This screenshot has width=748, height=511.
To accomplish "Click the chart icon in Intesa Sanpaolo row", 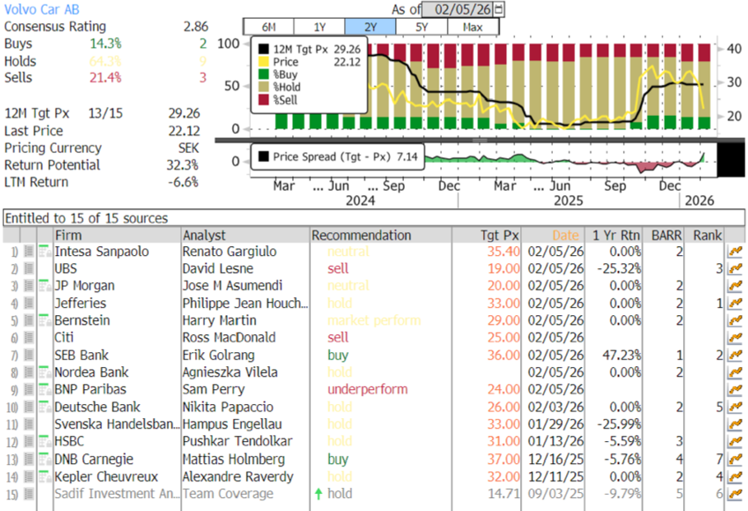I will click(x=734, y=252).
